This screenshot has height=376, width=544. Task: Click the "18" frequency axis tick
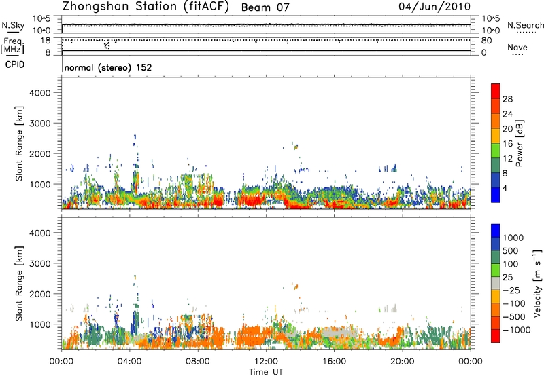coord(46,41)
